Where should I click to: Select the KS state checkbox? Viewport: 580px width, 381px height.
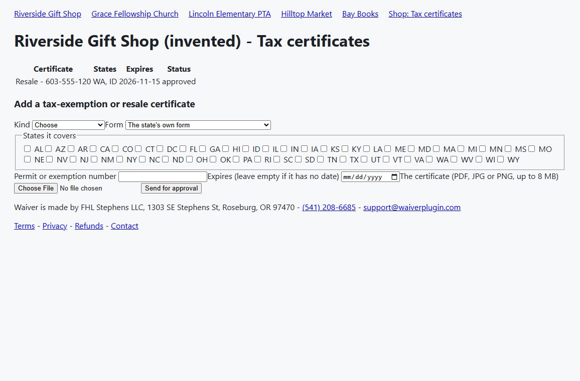pos(324,148)
